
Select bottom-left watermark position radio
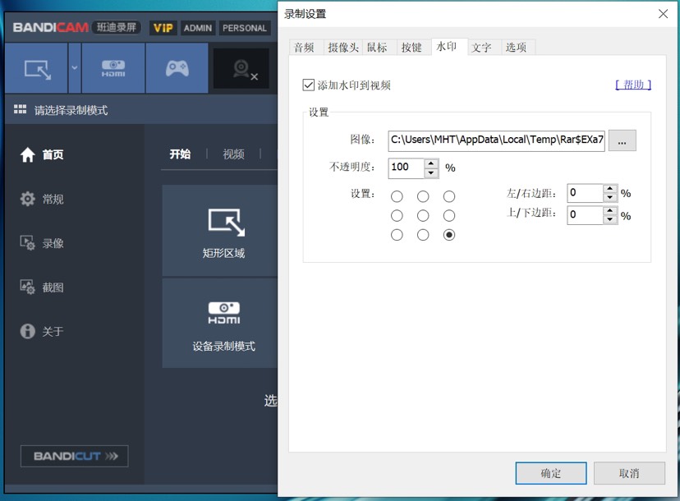tap(397, 235)
